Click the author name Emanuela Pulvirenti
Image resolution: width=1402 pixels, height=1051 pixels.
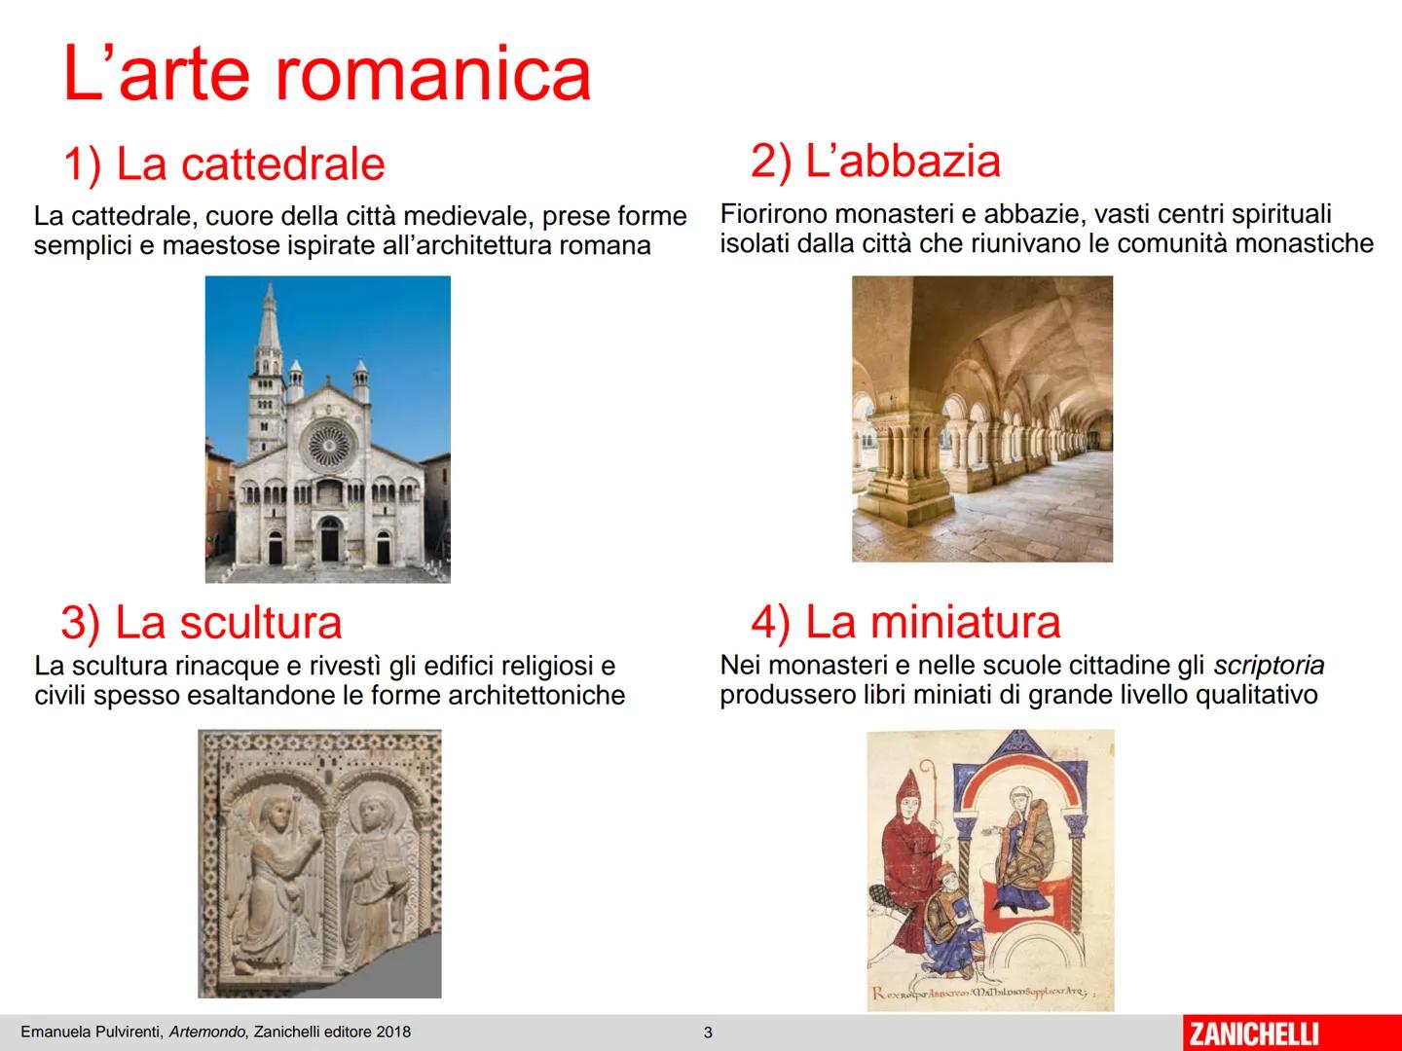point(90,1032)
